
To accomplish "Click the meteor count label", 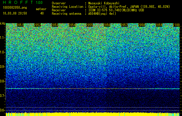I will [41, 9].
